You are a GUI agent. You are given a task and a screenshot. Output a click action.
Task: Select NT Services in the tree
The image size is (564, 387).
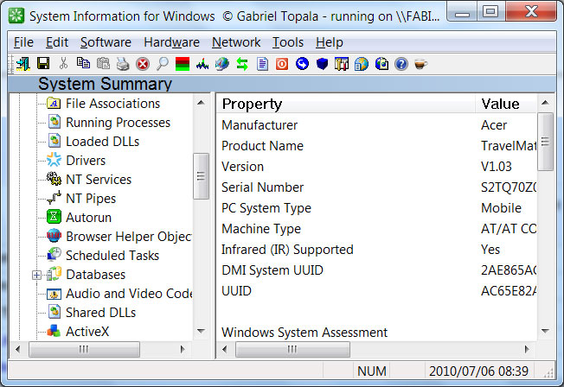click(99, 180)
